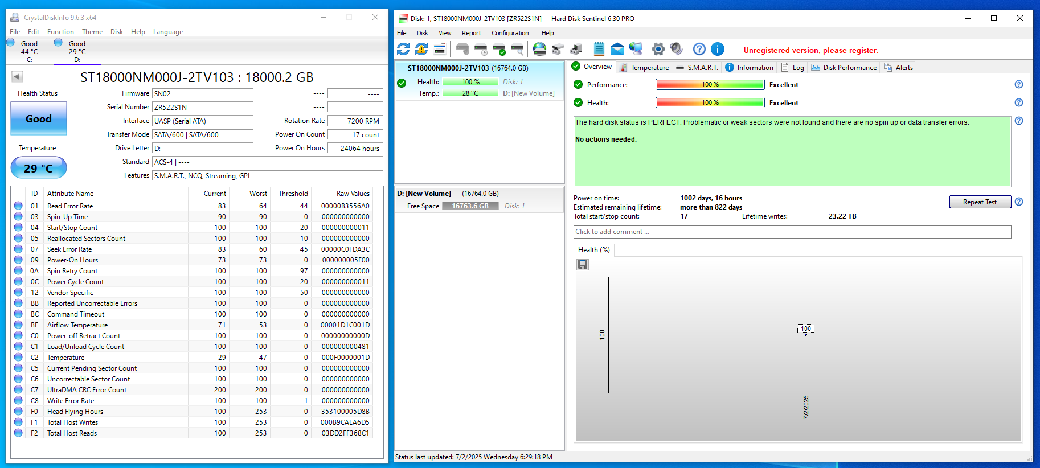This screenshot has height=468, width=1040.
Task: Click the disk with green checkmark icon
Action: pyautogui.click(x=499, y=49)
